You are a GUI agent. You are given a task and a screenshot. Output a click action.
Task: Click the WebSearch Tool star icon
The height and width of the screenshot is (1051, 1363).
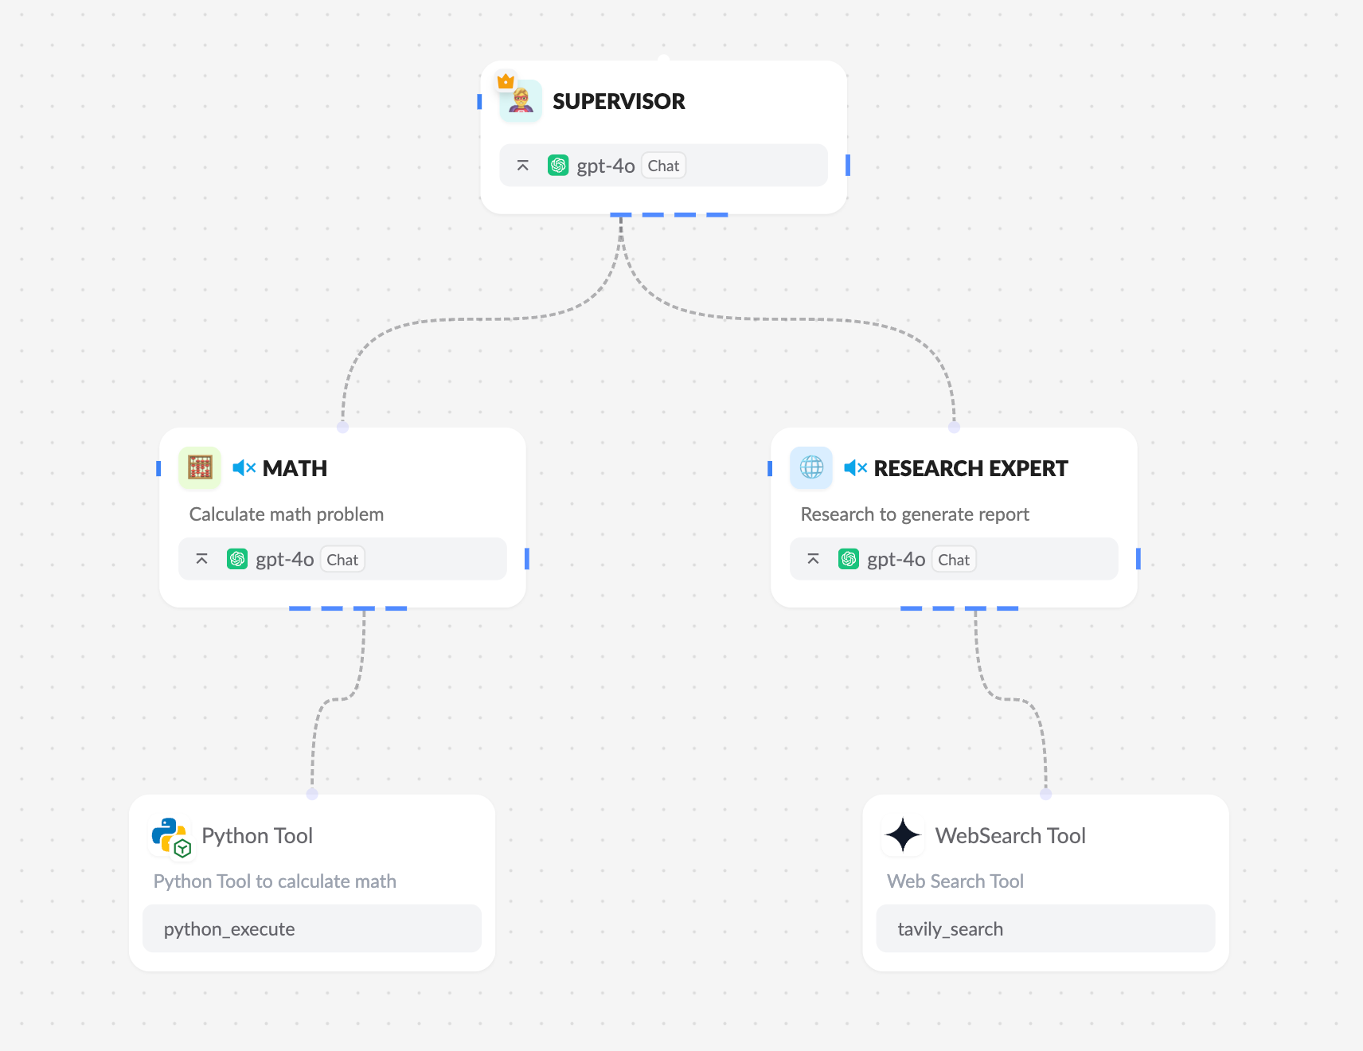(x=903, y=835)
